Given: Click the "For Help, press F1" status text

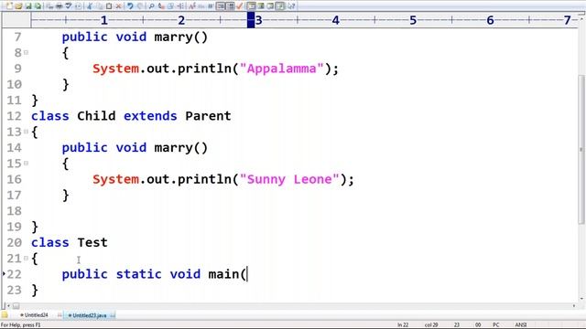Looking at the screenshot, I should (x=21, y=325).
